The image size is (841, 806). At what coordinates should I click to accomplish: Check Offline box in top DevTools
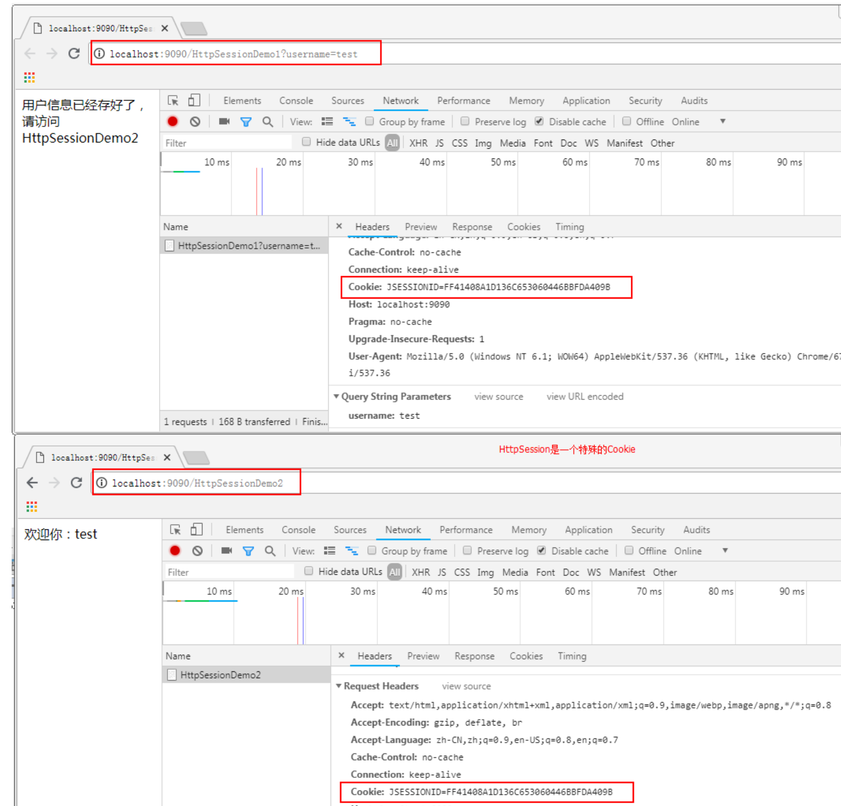(x=626, y=121)
